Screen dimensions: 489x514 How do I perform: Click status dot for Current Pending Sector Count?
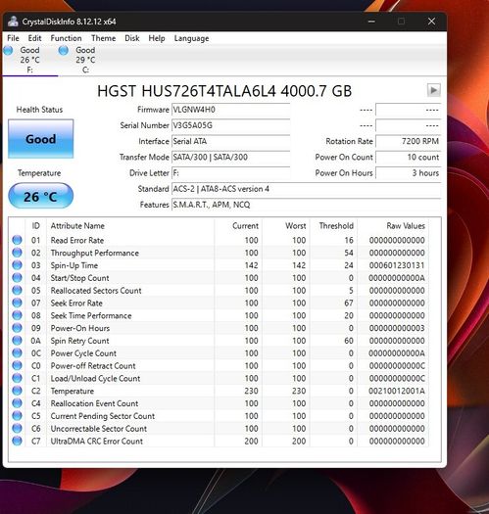[17, 416]
